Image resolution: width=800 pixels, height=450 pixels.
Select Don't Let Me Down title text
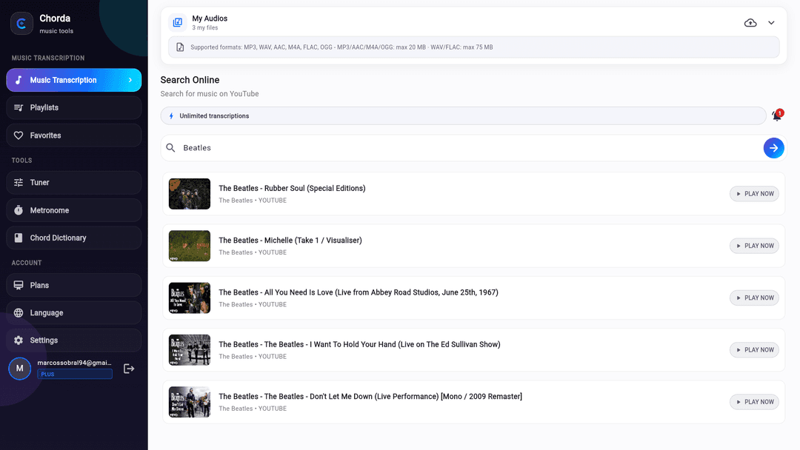pyautogui.click(x=370, y=396)
